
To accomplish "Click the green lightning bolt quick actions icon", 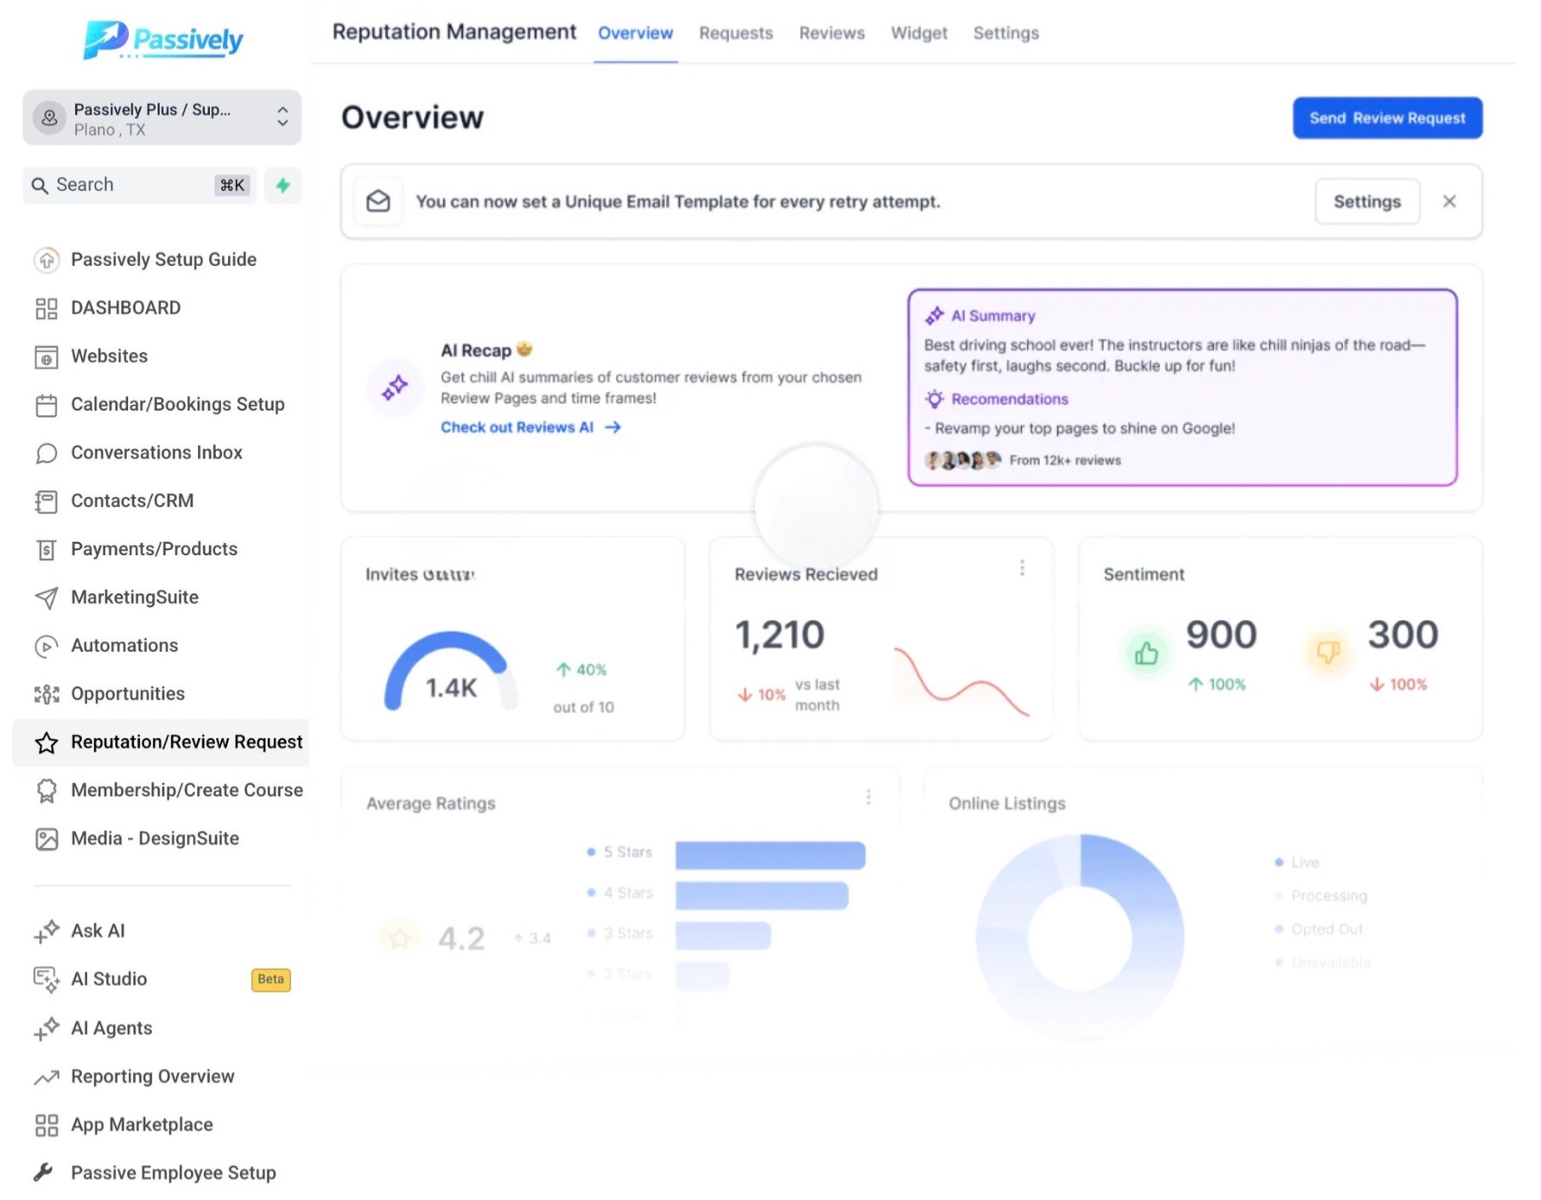I will coord(282,185).
